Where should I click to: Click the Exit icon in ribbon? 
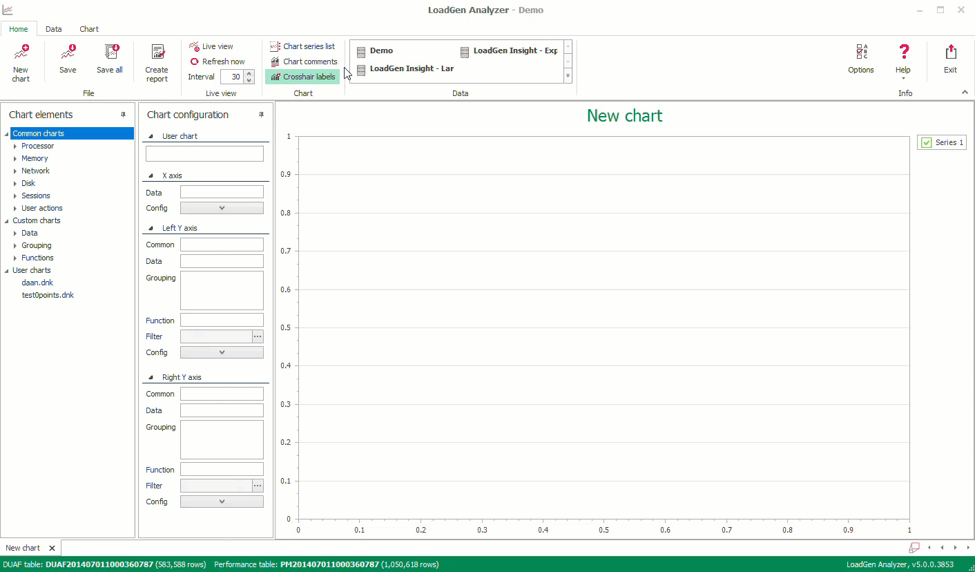[951, 53]
